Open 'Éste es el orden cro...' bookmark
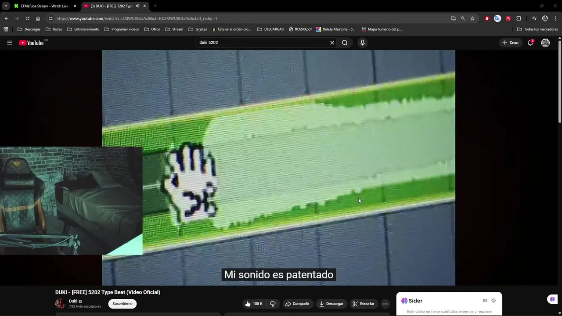The width and height of the screenshot is (562, 316). (231, 29)
